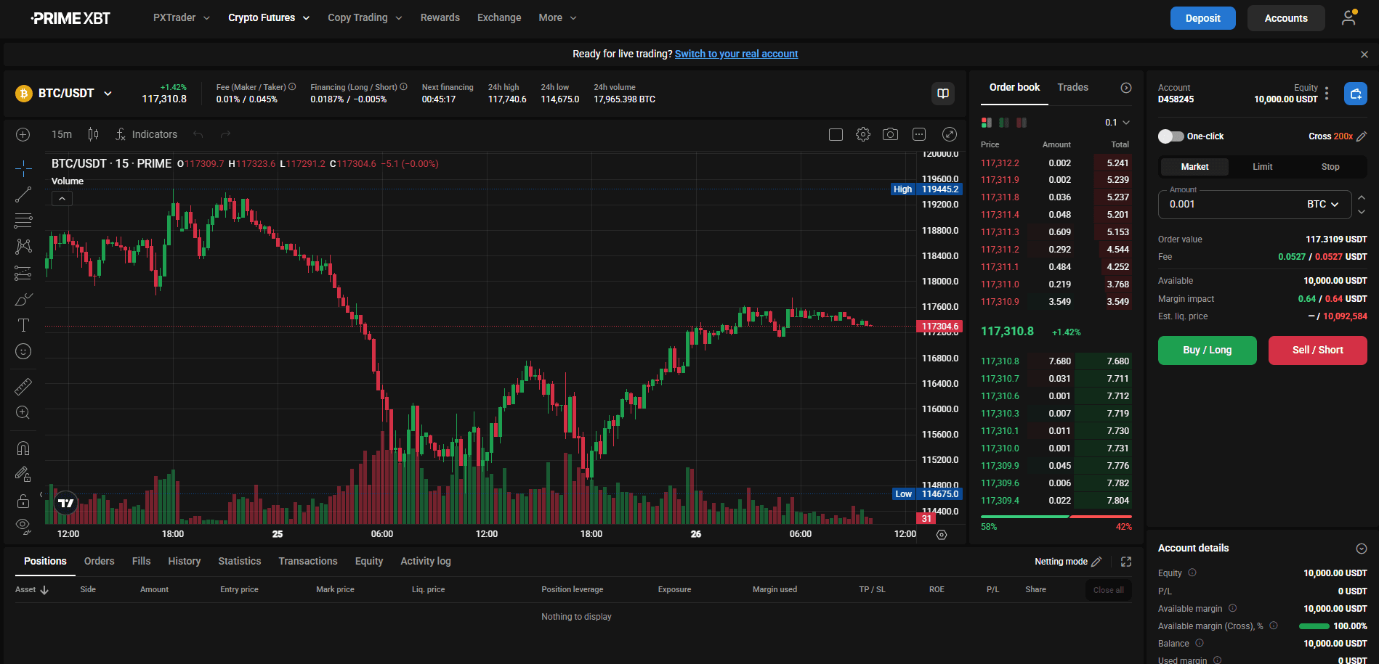Take a chart snapshot with camera icon
Screen dimensions: 1379x664
(890, 134)
